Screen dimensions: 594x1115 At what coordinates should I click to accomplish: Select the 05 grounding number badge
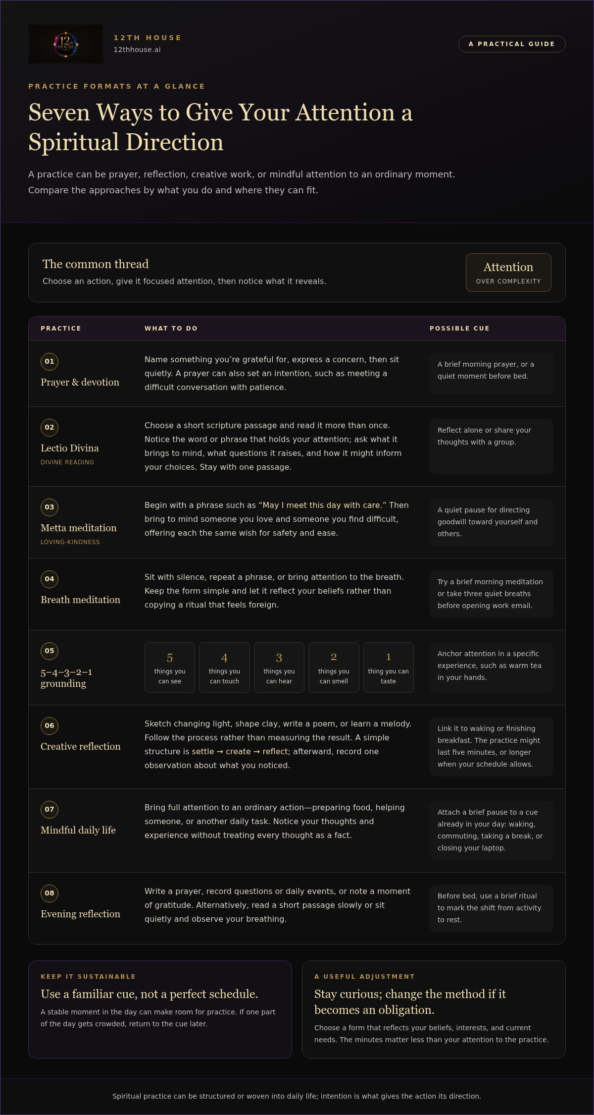49,651
